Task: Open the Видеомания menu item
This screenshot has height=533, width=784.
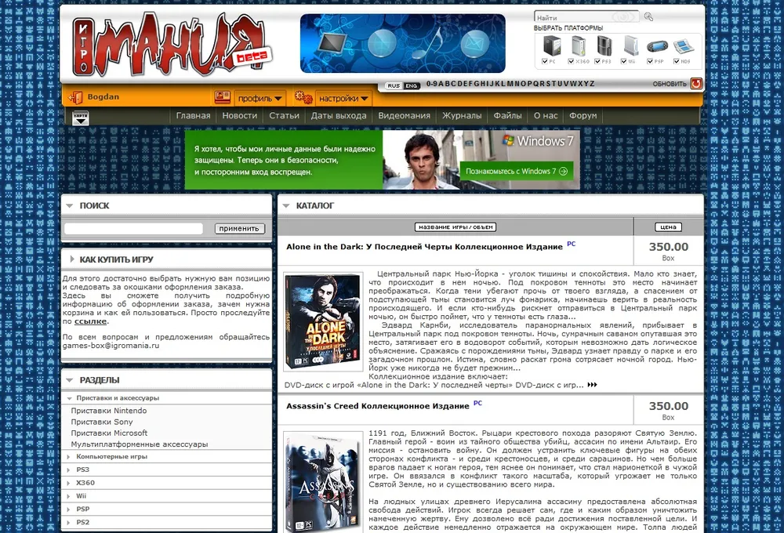Action: 404,115
